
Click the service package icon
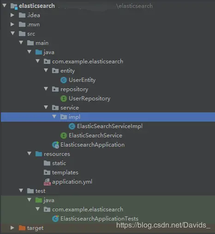coord(55,108)
